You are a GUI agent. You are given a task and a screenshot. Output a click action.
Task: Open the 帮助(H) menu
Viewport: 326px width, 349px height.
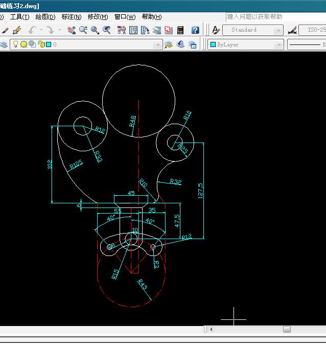pos(152,17)
